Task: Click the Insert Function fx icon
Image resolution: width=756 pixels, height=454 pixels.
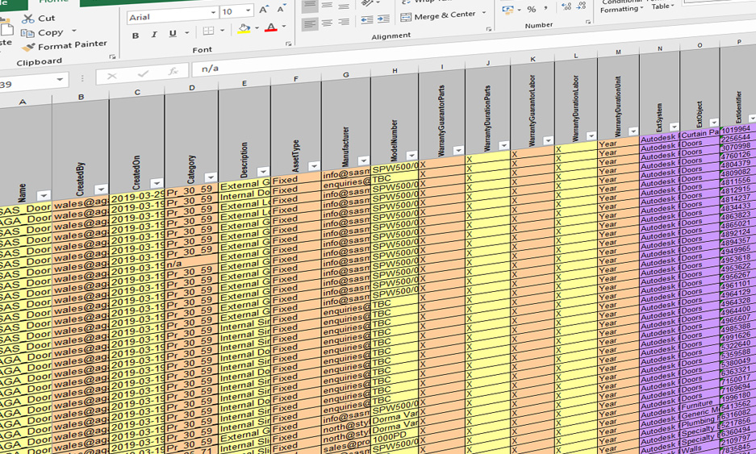Action: point(173,72)
